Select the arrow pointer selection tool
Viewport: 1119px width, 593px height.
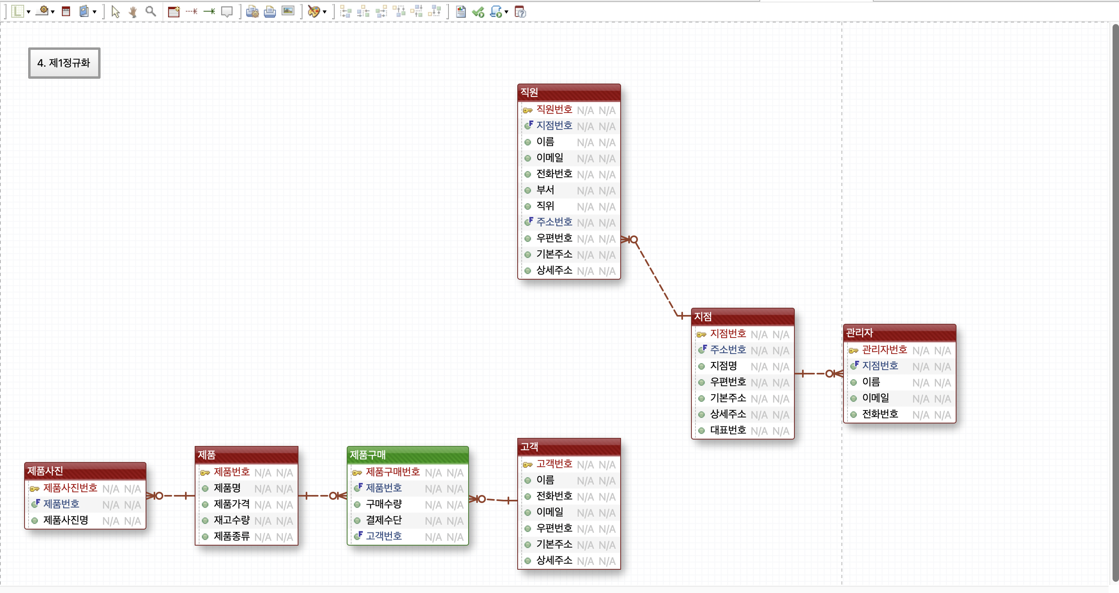coord(115,11)
